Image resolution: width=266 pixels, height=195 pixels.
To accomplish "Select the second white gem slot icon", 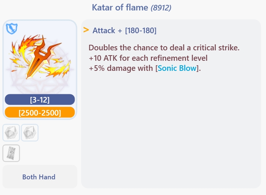I will tap(30, 133).
